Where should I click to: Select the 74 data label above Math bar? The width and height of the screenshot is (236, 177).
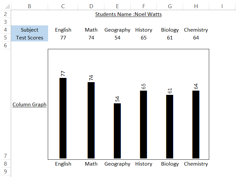(91, 78)
